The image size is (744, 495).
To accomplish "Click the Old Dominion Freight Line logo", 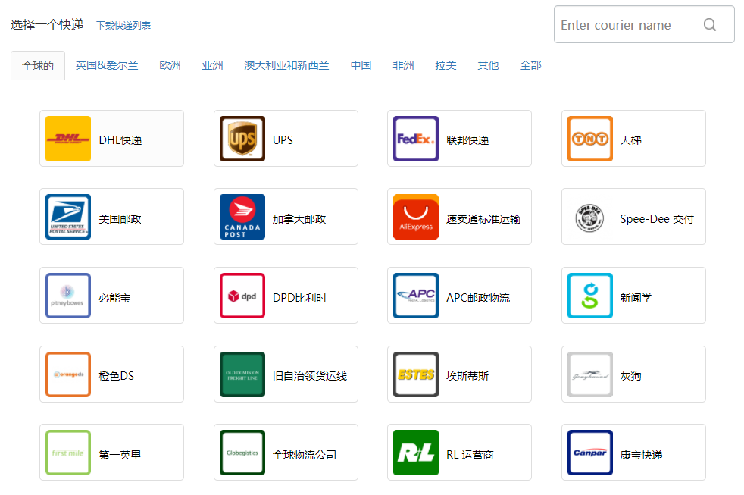I will [242, 374].
